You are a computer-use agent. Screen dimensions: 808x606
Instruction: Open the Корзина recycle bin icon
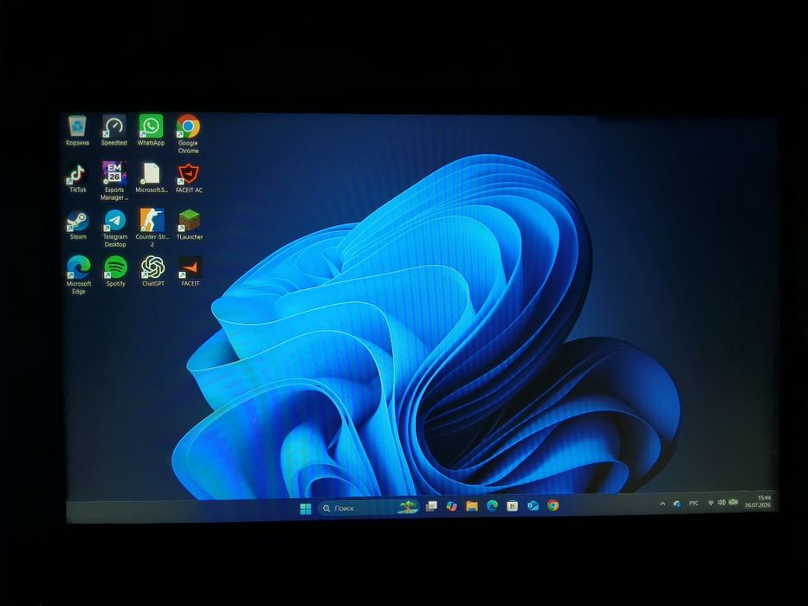point(77,131)
